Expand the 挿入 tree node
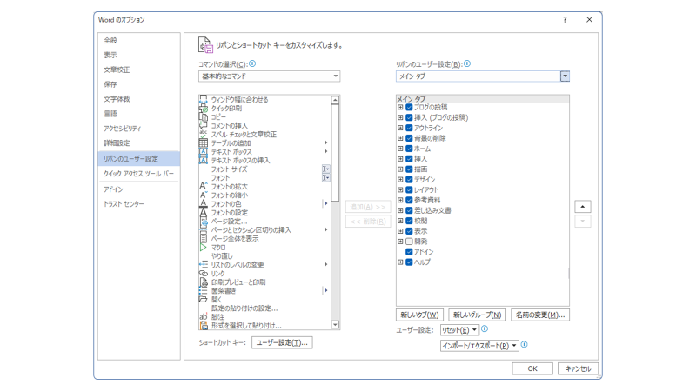This screenshot has width=696, height=391. click(x=400, y=159)
